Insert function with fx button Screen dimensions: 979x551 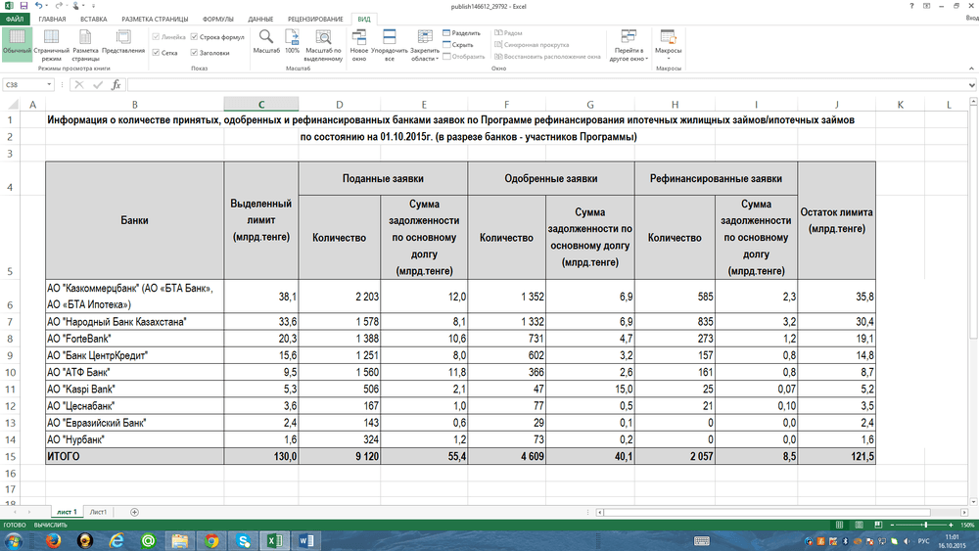[117, 85]
